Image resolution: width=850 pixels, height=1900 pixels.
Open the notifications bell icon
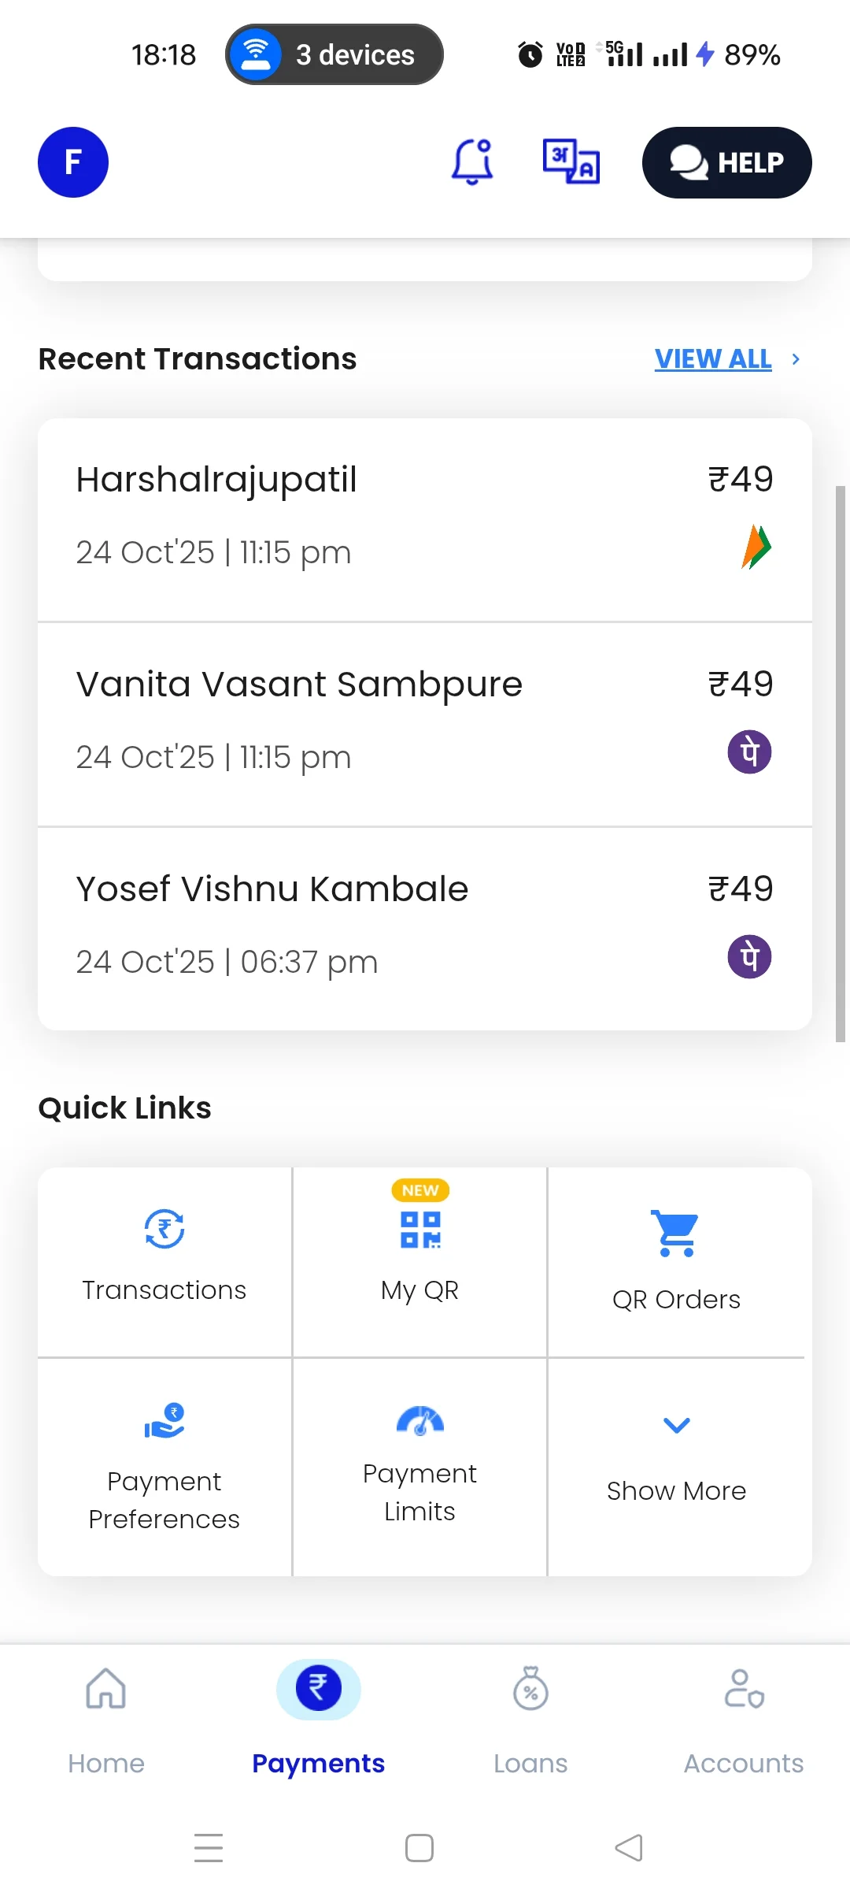(471, 162)
